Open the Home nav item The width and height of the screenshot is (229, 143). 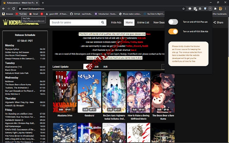click(129, 23)
